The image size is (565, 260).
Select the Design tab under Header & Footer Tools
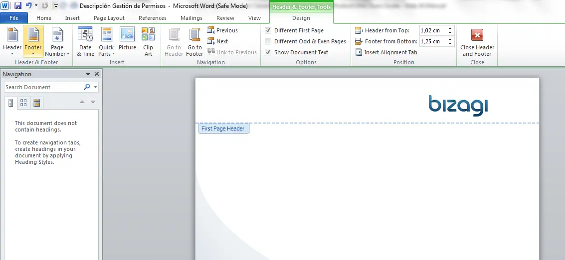click(301, 17)
